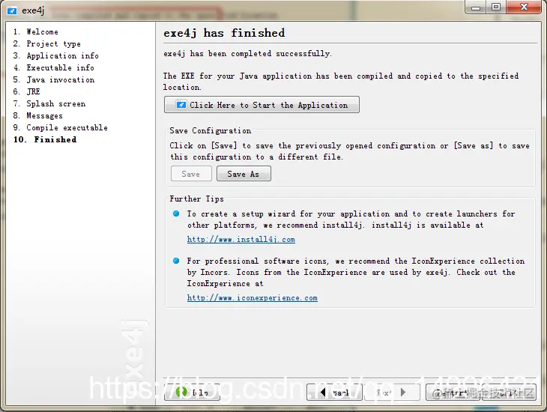Maximize the exe4j window
This screenshot has height=412, width=547.
[496, 7]
